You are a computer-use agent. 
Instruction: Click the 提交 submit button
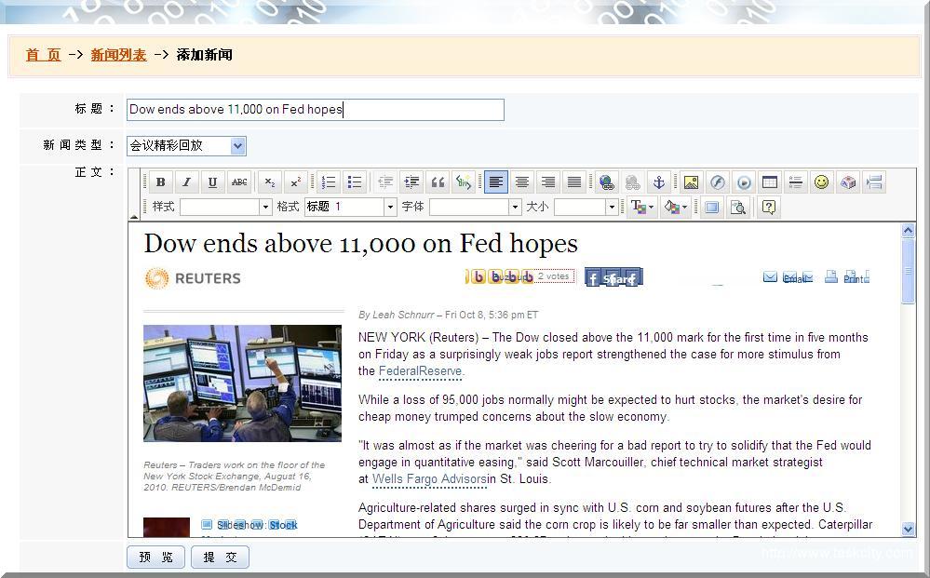click(x=220, y=558)
